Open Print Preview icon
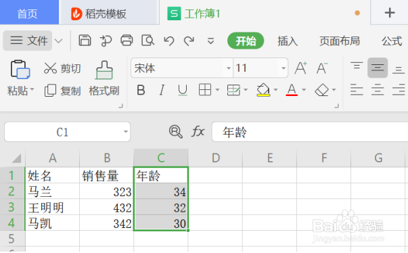Screen dimensions: 408x253 tap(148, 41)
